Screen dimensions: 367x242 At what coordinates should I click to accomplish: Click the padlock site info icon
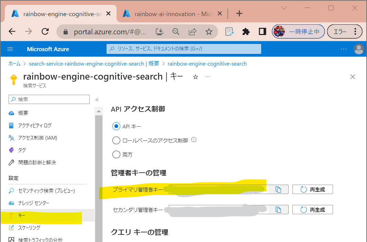[66, 32]
